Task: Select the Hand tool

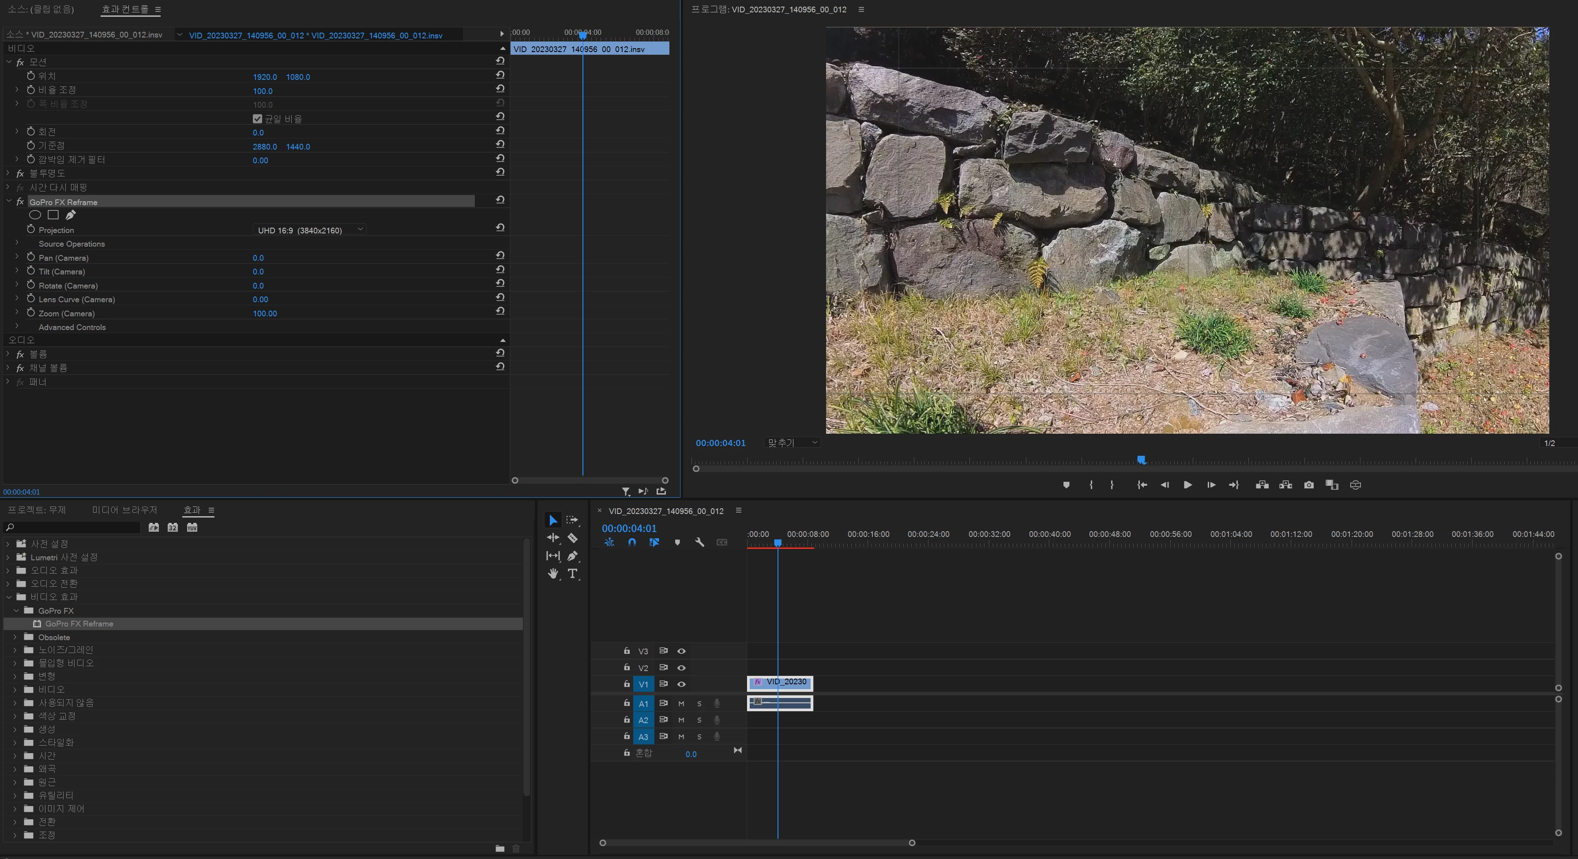Action: (553, 574)
